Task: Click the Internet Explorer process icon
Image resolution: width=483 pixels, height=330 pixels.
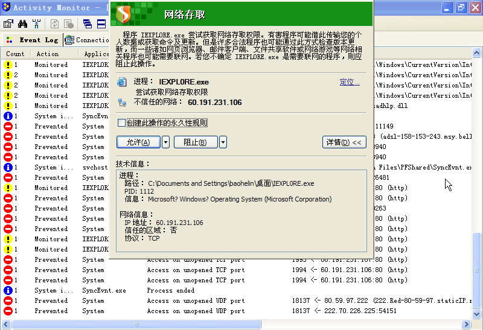Action: click(x=122, y=82)
